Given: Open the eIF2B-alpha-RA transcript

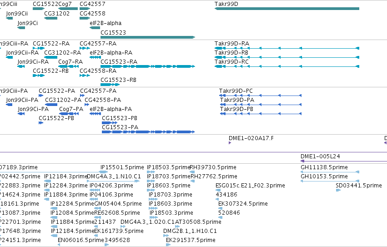Looking at the screenshot, I should coord(95,57).
